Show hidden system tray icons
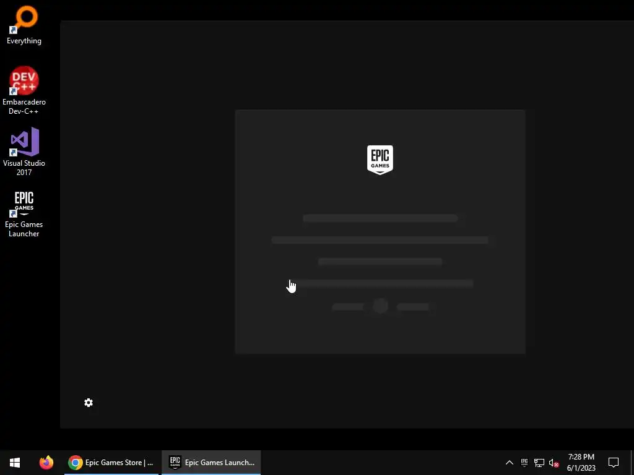 [x=510, y=463]
